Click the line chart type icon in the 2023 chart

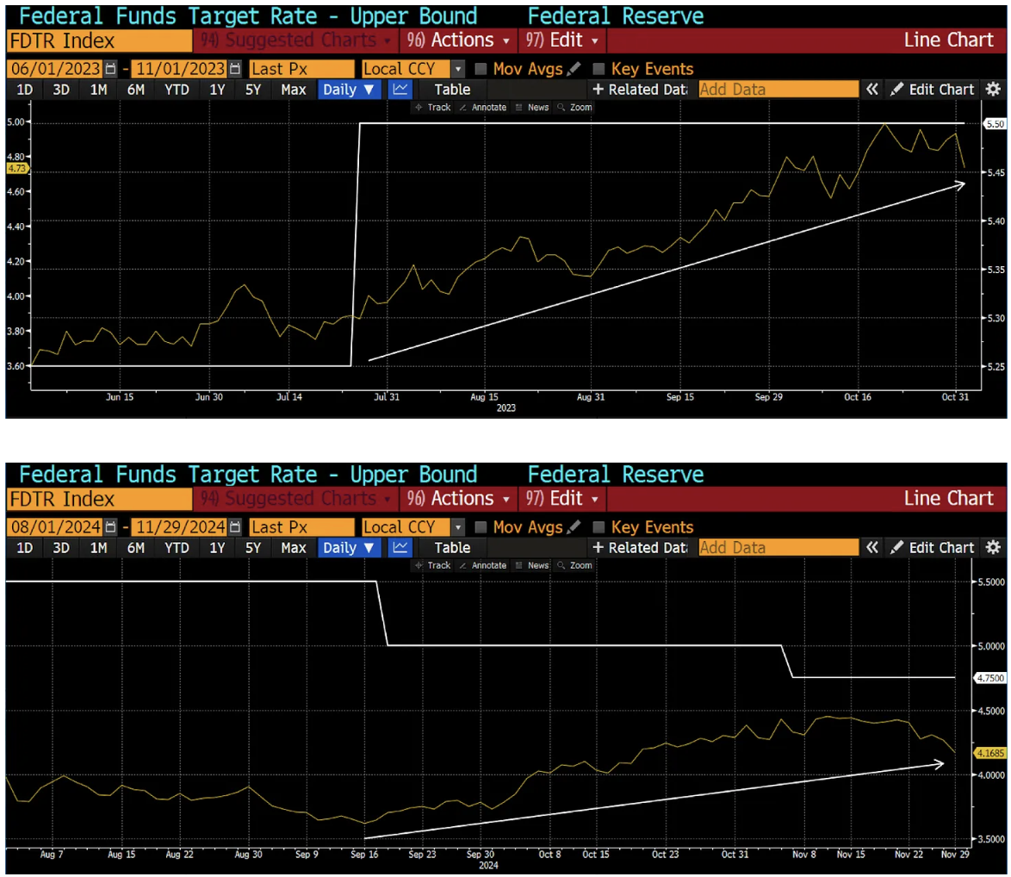pyautogui.click(x=400, y=90)
